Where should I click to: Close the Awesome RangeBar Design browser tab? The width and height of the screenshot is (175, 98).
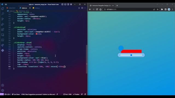pyautogui.click(x=113, y=5)
